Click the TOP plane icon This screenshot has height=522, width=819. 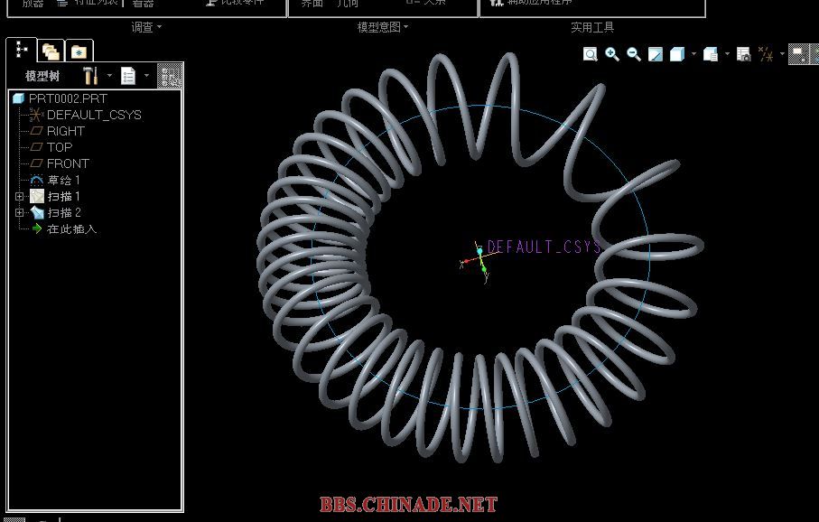[x=36, y=147]
